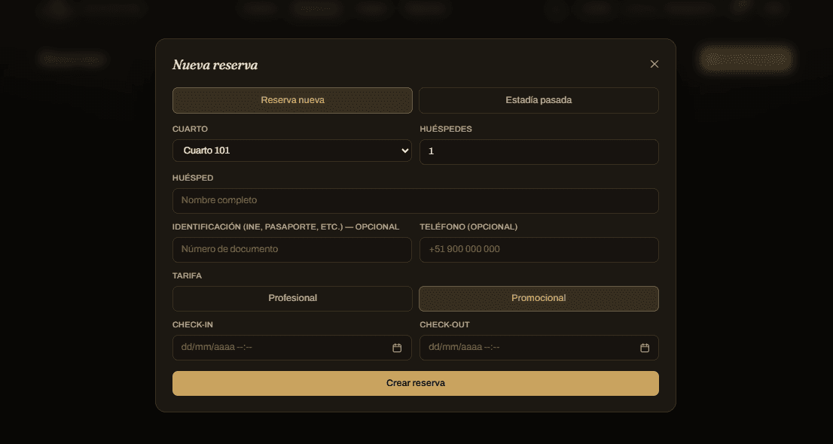Click the TELÉFONO (OPCIONAL) label
833x444 pixels.
point(468,227)
